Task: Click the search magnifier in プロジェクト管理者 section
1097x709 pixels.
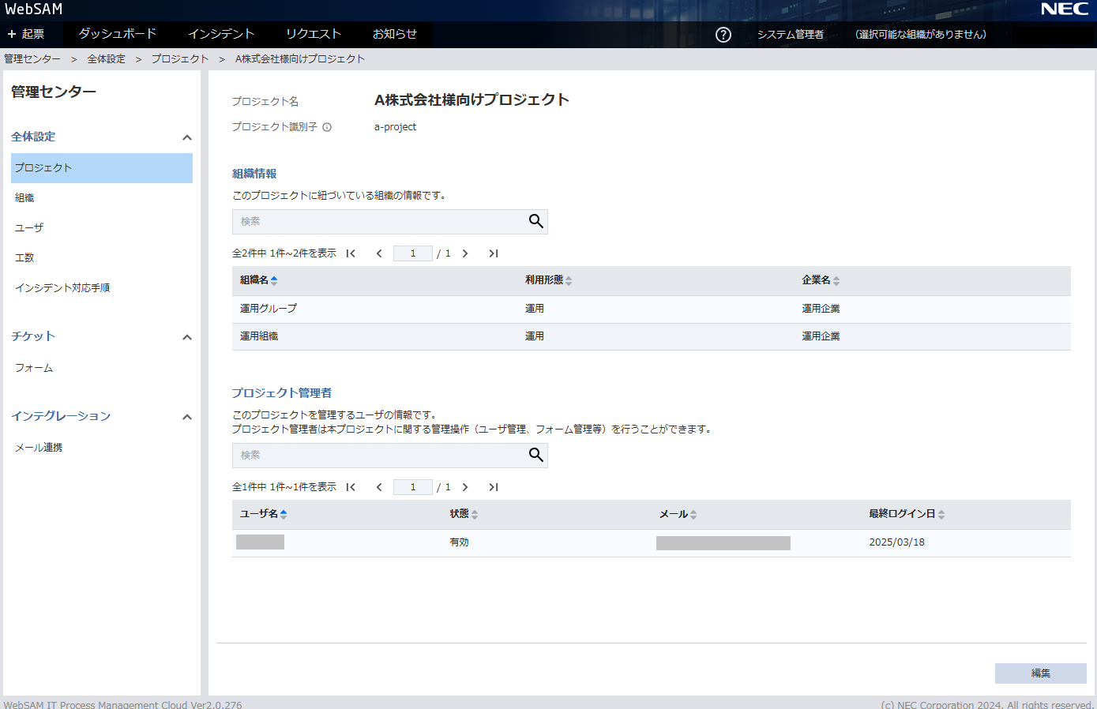Action: pos(536,456)
